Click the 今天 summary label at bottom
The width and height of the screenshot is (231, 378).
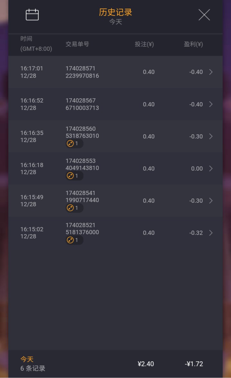27,359
